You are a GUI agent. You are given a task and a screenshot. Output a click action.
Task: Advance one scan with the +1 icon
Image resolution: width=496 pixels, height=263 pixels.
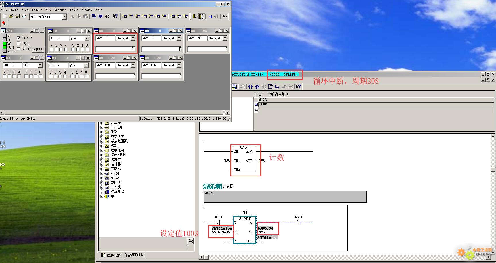point(216,16)
